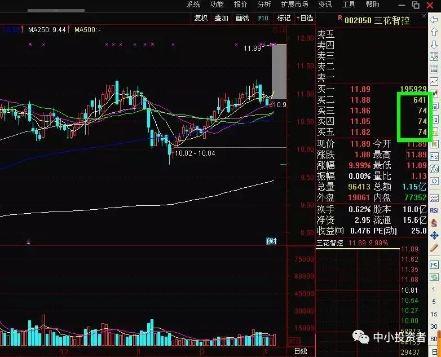This screenshot has height=357, width=441.
Task: Click the 画线 draw line button
Action: pos(242,18)
